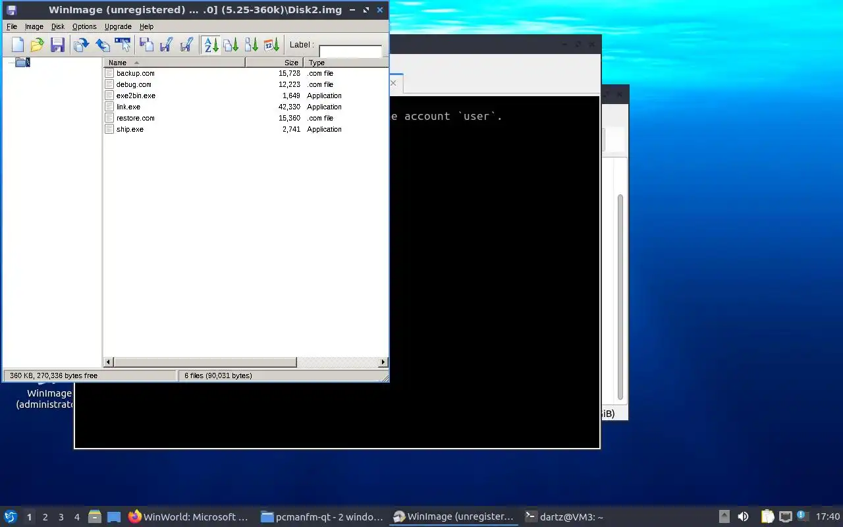Click the file icon beside link.exe
The height and width of the screenshot is (527, 843).
[109, 107]
